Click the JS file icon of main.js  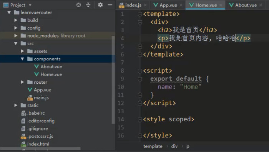click(30, 98)
